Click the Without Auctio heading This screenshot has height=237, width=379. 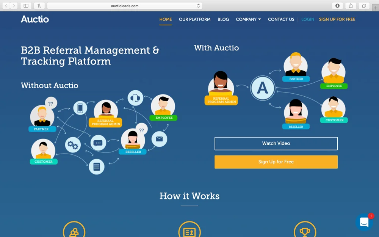point(50,85)
